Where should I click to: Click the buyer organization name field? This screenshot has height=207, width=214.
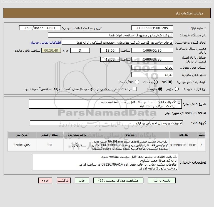point(111,35)
